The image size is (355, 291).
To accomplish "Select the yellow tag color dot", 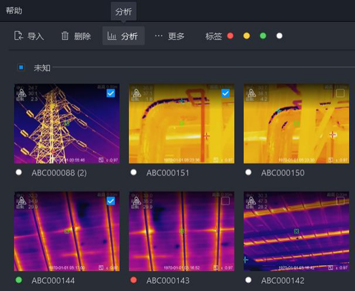I will [247, 36].
